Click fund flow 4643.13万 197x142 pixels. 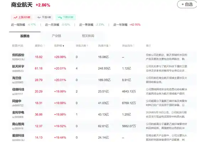point(129,92)
